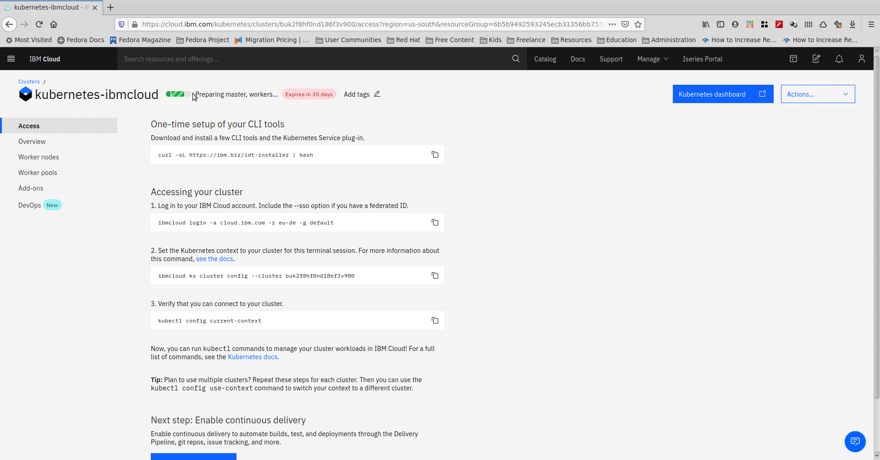The width and height of the screenshot is (880, 460).
Task: Click the Add tags label
Action: tap(357, 94)
